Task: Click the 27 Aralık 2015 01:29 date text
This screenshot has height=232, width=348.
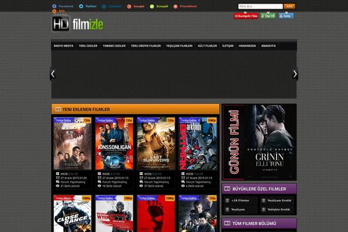Action: point(74,178)
